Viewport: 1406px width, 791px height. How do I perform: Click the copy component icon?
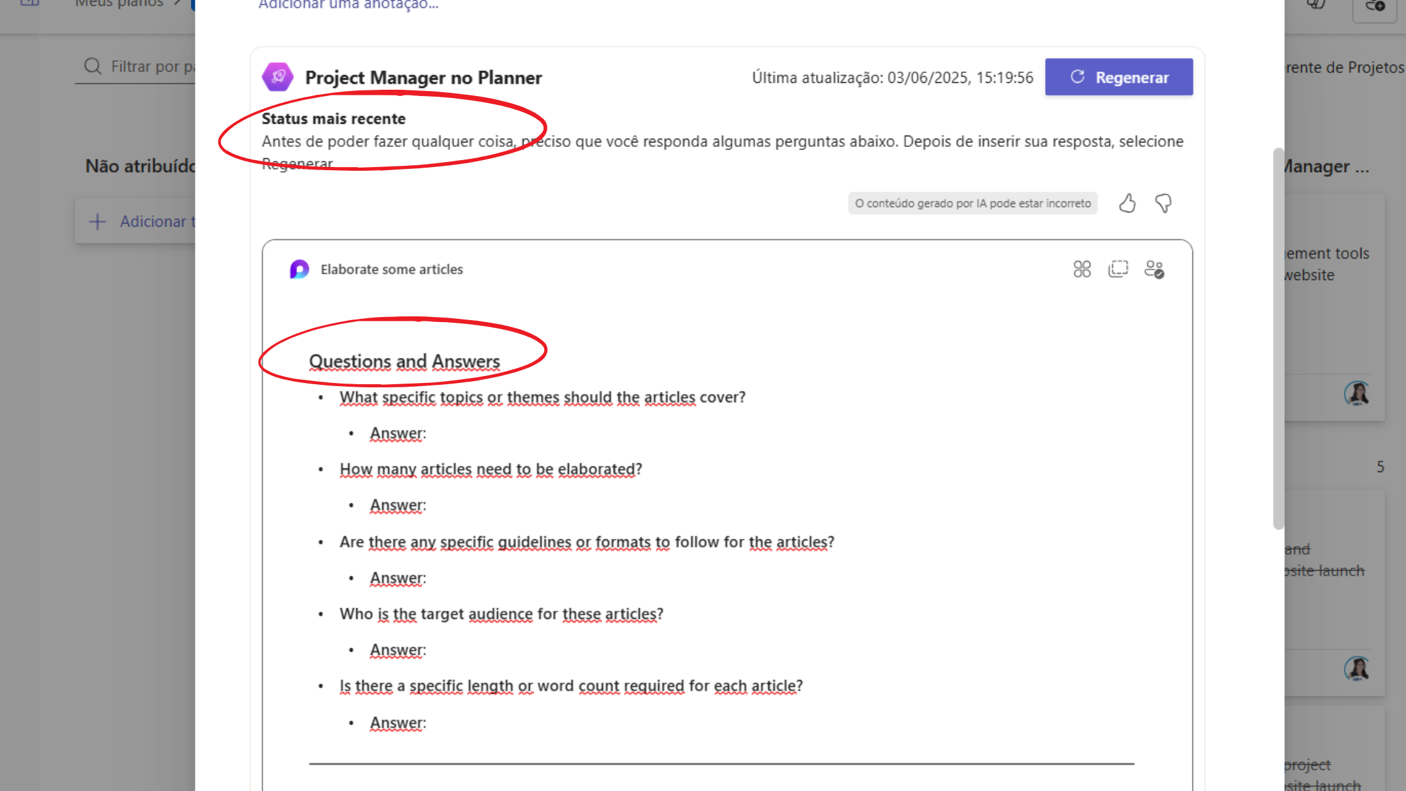click(1118, 269)
